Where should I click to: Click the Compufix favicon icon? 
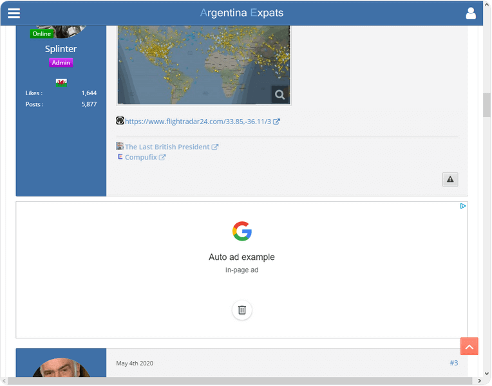[x=120, y=156]
